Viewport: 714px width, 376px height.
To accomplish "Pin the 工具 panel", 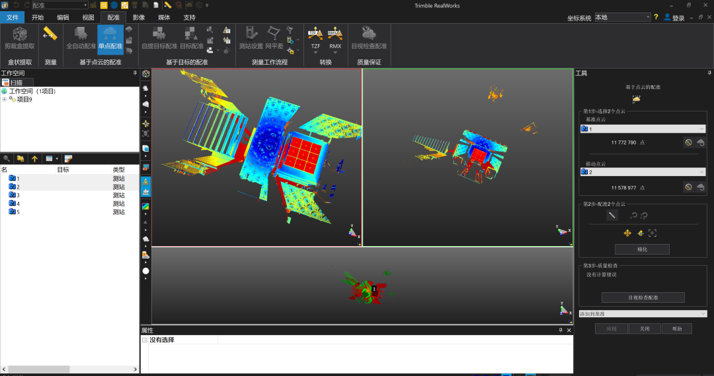I will click(x=709, y=73).
